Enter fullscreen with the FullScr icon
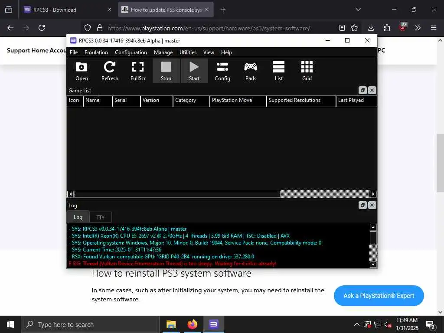This screenshot has width=444, height=333. point(138,71)
